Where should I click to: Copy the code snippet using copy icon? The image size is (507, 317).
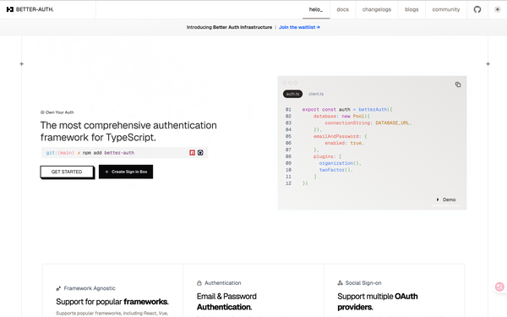point(458,85)
